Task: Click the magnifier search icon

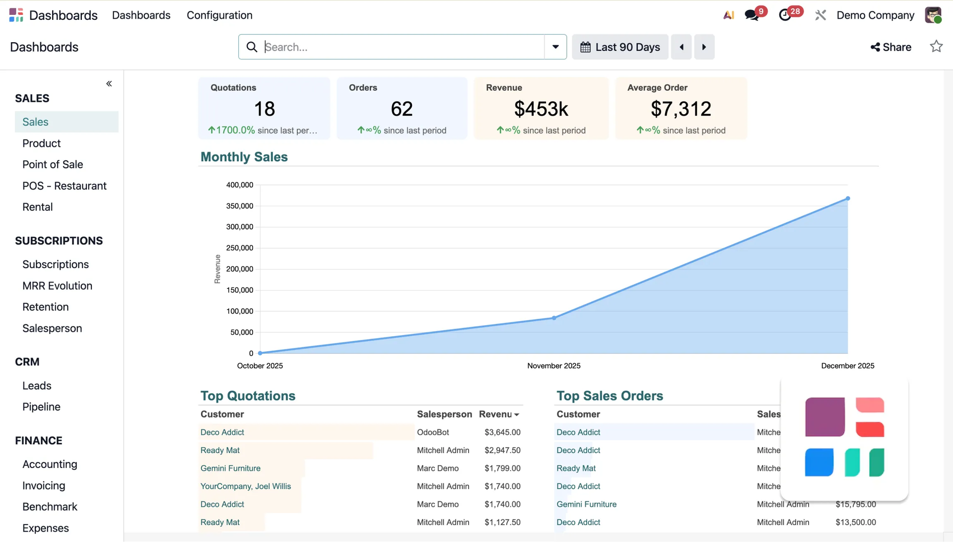Action: point(252,47)
